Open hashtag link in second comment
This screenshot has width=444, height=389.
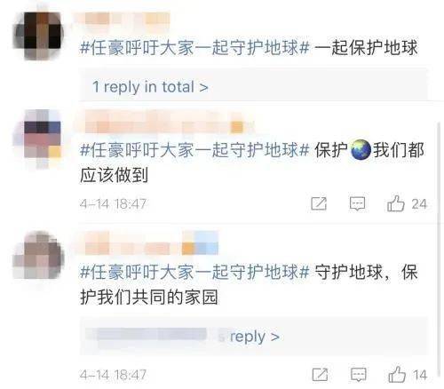[x=194, y=150]
